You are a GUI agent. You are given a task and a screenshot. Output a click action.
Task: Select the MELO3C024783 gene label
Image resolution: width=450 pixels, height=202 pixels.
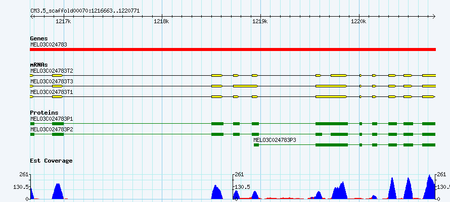coord(49,44)
